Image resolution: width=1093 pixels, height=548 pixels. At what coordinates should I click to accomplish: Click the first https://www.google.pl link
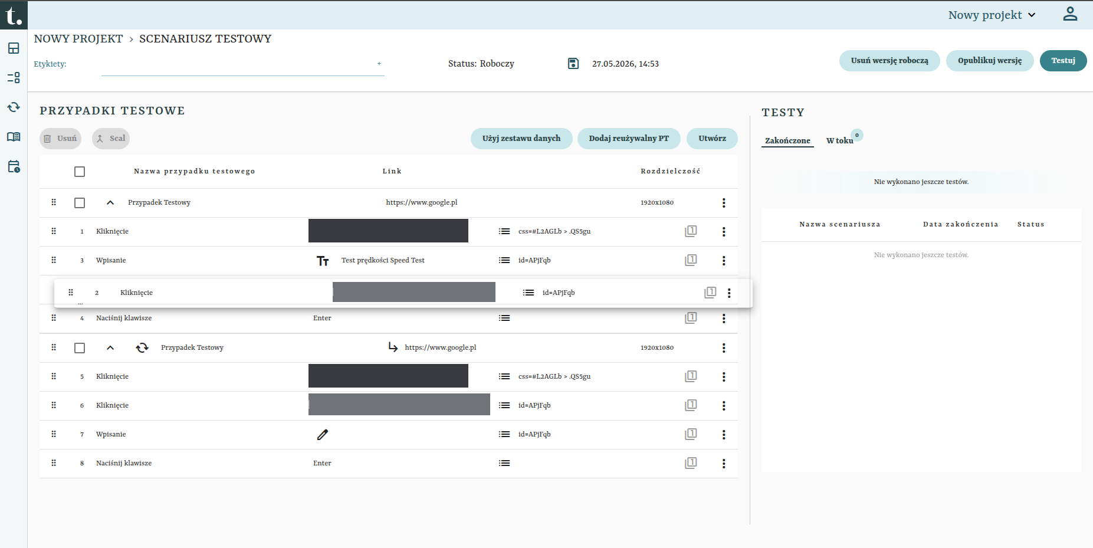coord(422,202)
